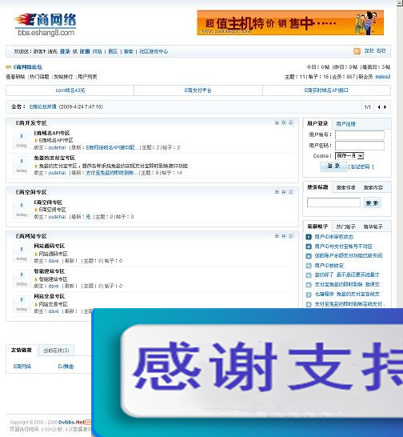403x437 pixels.
Task: Click the E商网络 logo
Action: pyautogui.click(x=46, y=25)
